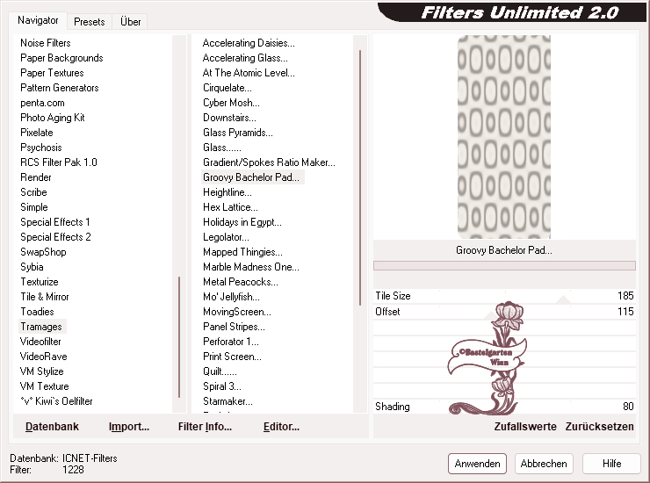
Task: Select Videofilter category
Action: (40, 342)
